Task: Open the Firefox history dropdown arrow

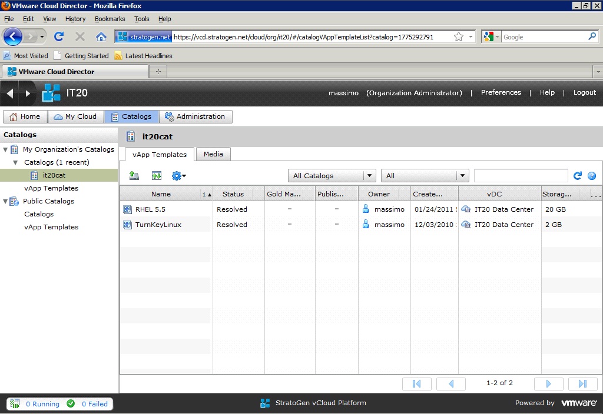Action: coord(42,37)
